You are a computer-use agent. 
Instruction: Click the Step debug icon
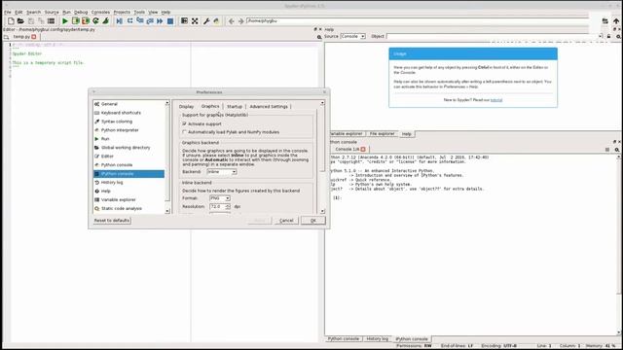(x=129, y=21)
